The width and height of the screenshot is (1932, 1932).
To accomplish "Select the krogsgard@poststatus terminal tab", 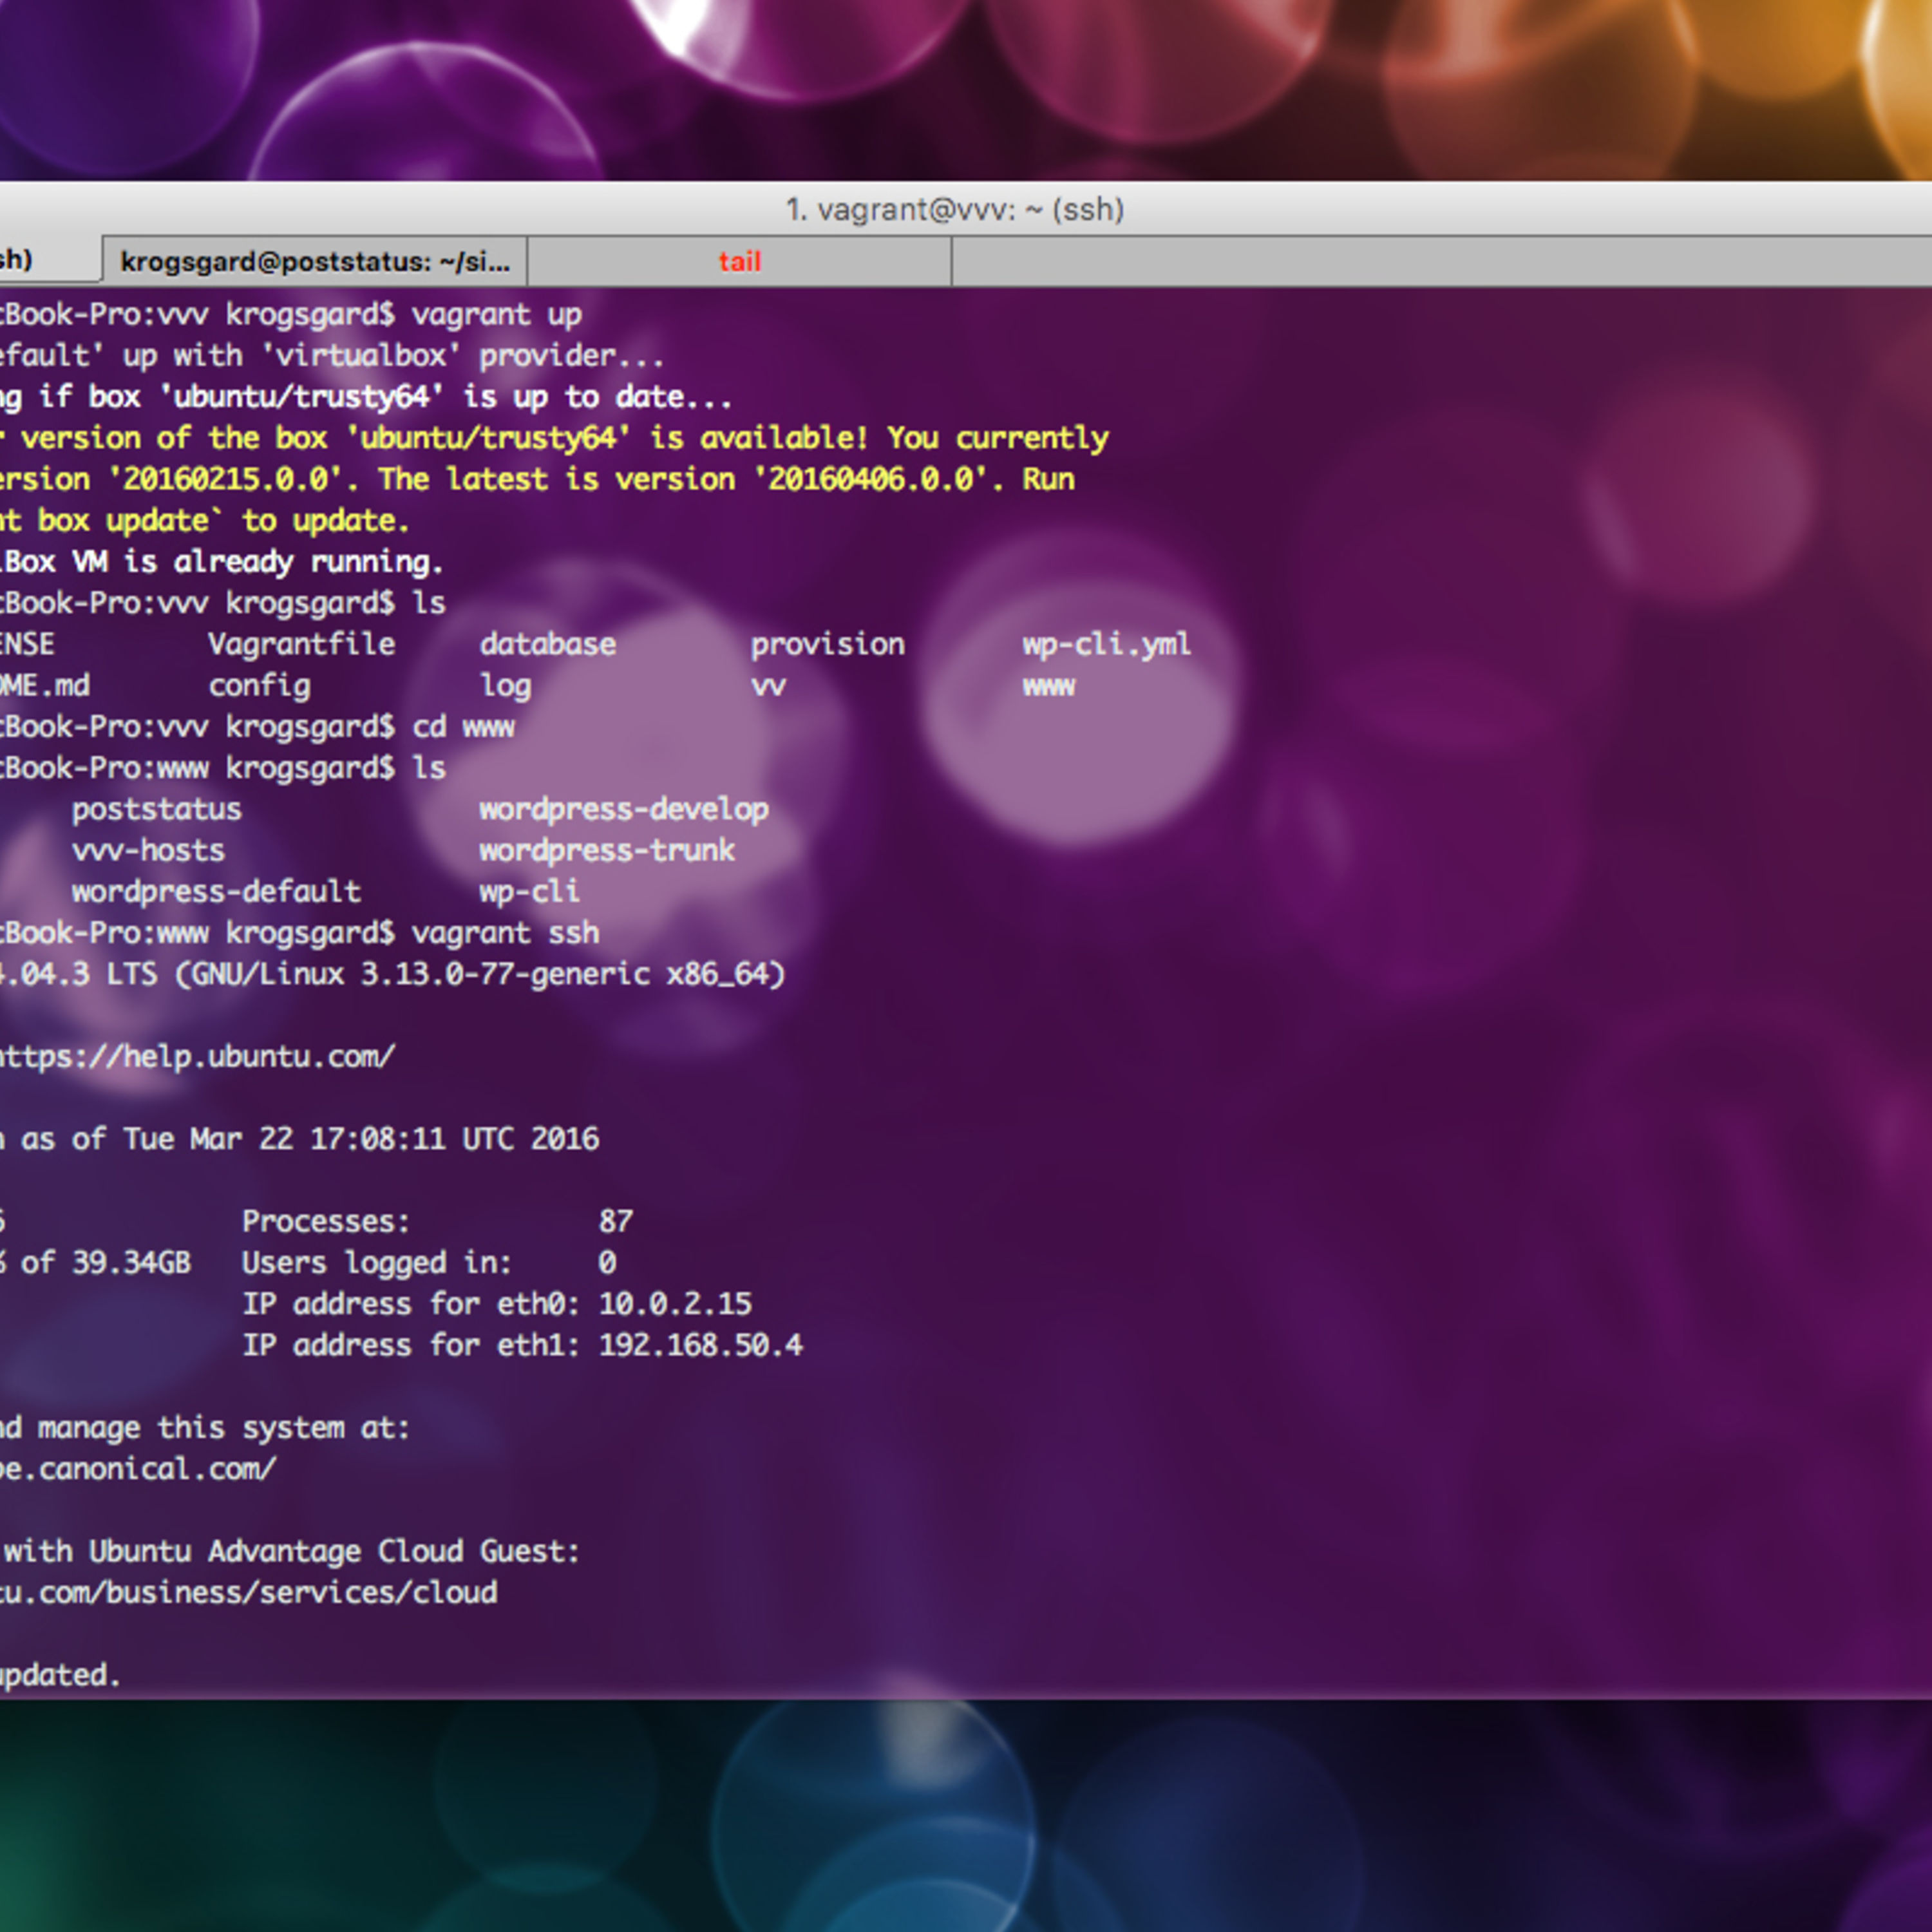I will click(x=314, y=262).
